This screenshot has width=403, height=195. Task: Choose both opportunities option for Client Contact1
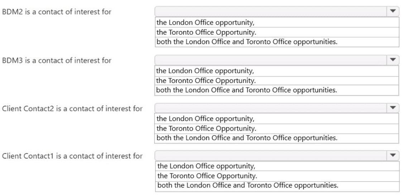[x=277, y=185]
